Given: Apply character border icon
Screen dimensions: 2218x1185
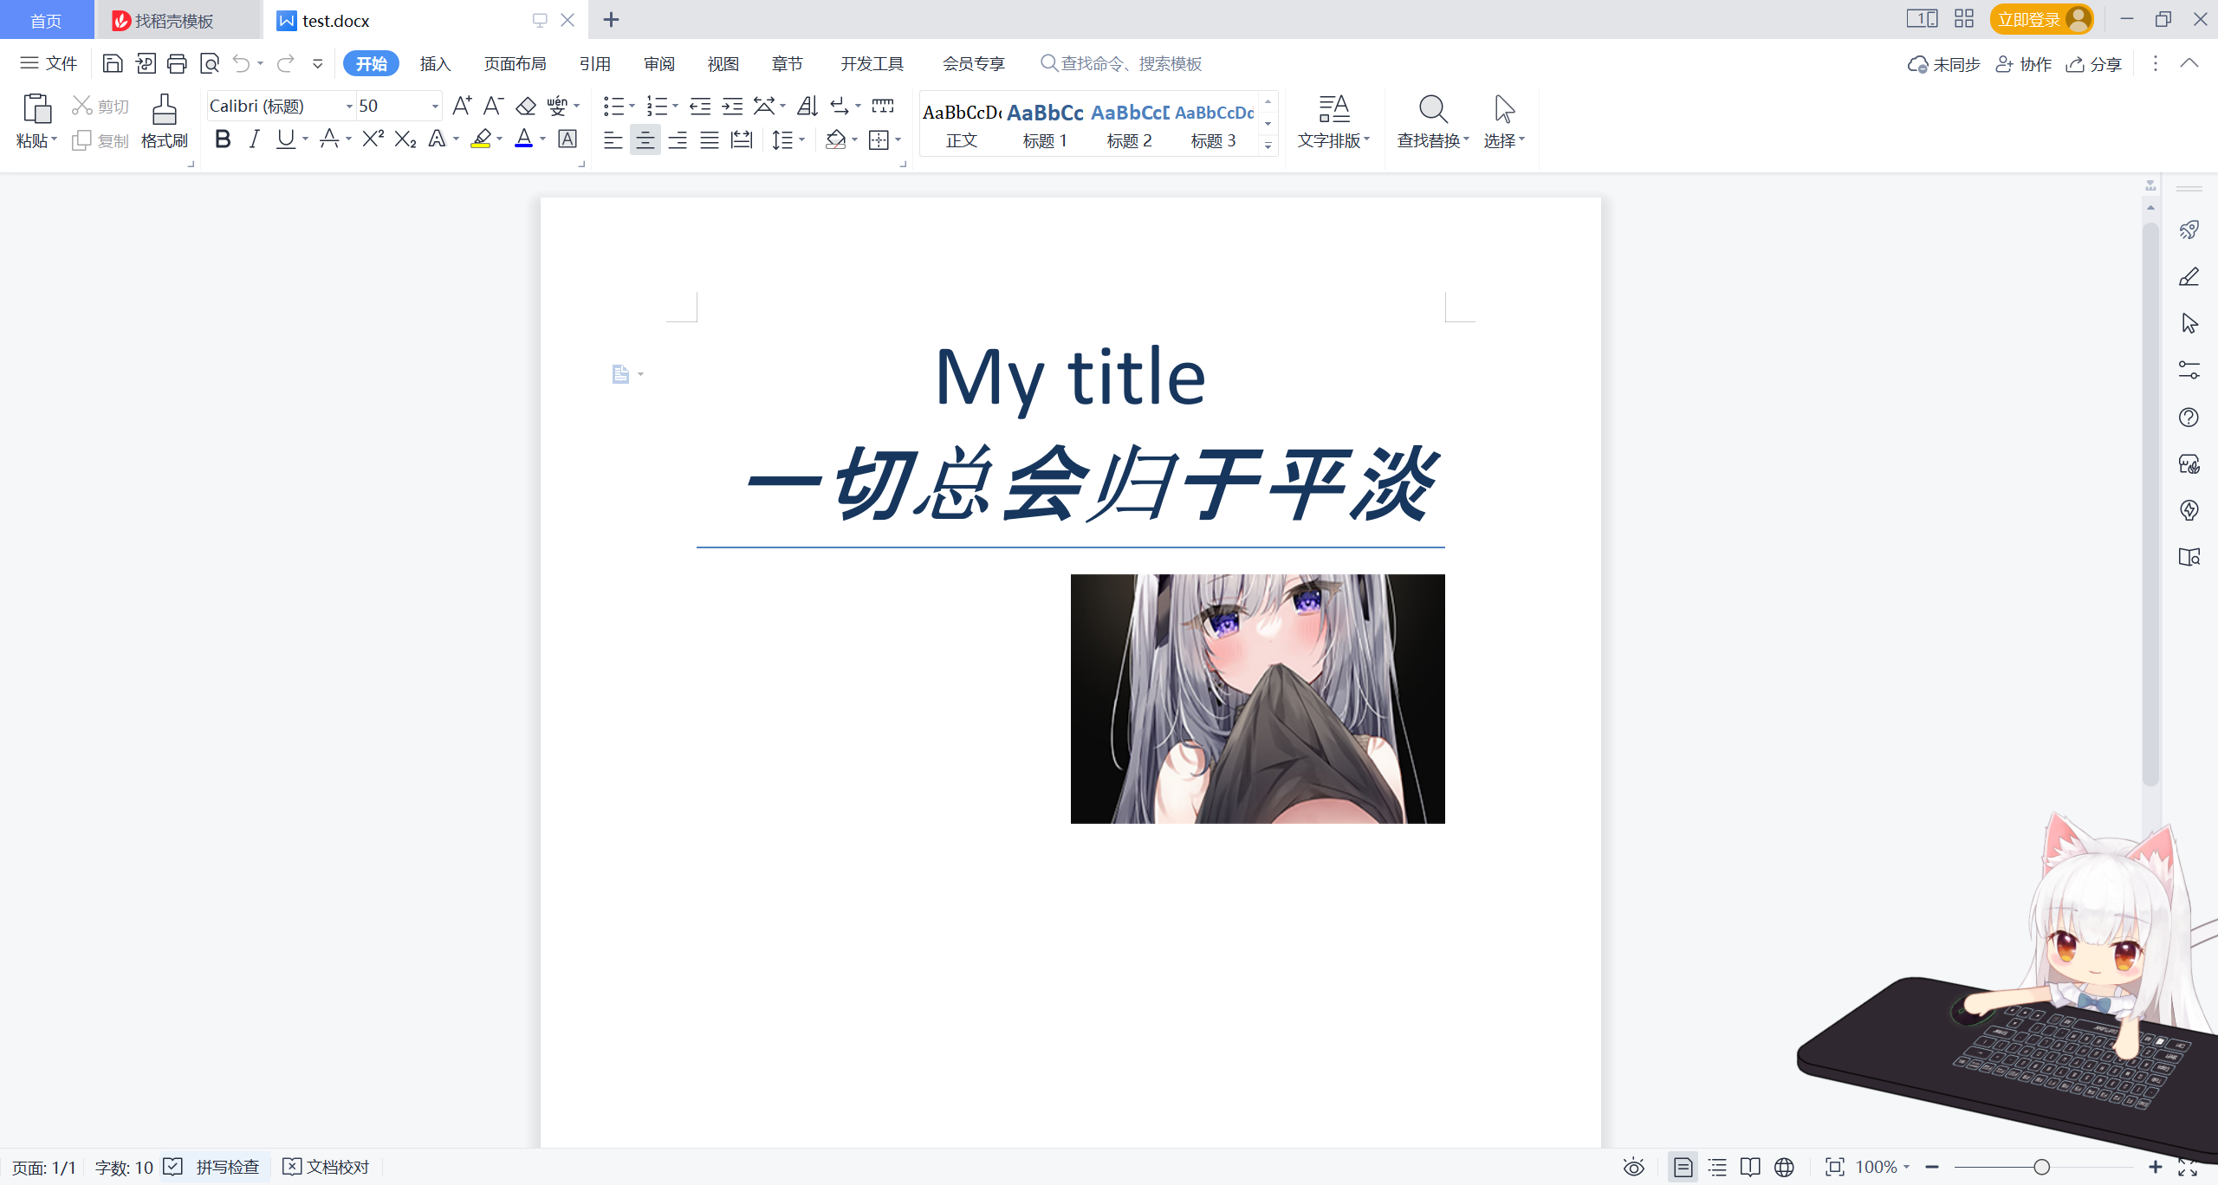Looking at the screenshot, I should point(567,139).
